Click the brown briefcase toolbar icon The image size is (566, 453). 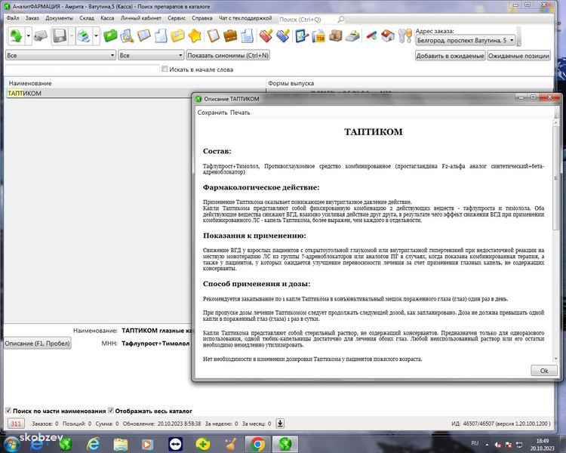click(230, 35)
